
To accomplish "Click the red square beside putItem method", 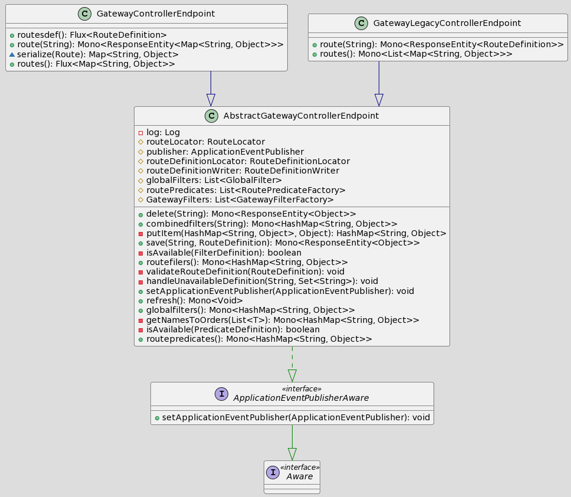I will pyautogui.click(x=140, y=233).
